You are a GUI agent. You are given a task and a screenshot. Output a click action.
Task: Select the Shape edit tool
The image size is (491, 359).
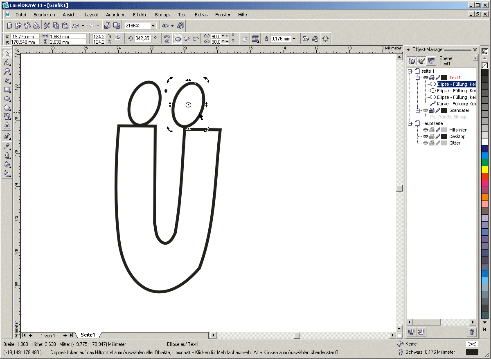pos(7,63)
